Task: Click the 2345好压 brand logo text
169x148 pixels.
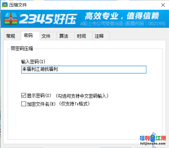Action: [x=48, y=19]
